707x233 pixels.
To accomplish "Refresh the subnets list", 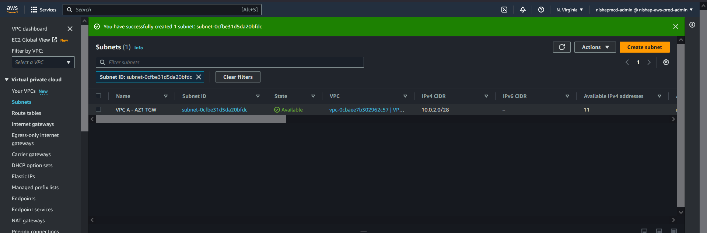I will point(561,47).
